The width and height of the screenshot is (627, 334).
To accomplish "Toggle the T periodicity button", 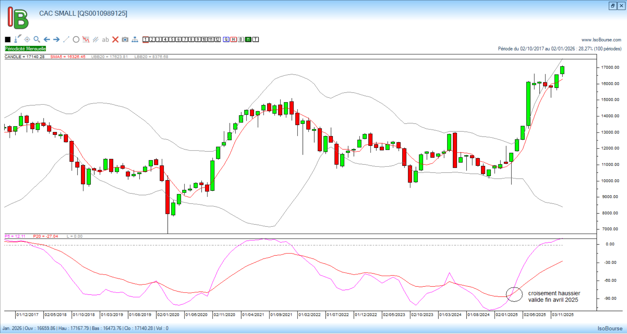I will coord(256,40).
